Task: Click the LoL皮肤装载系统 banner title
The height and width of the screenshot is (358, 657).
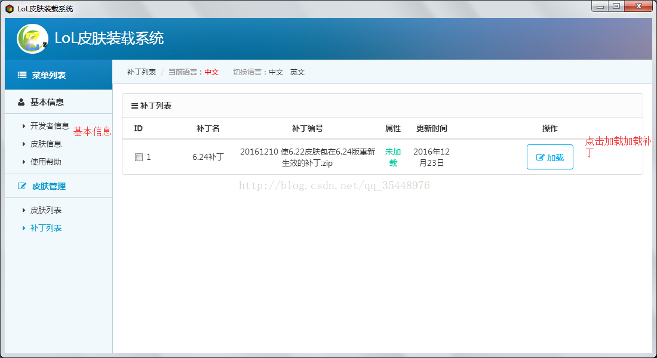Action: click(109, 39)
